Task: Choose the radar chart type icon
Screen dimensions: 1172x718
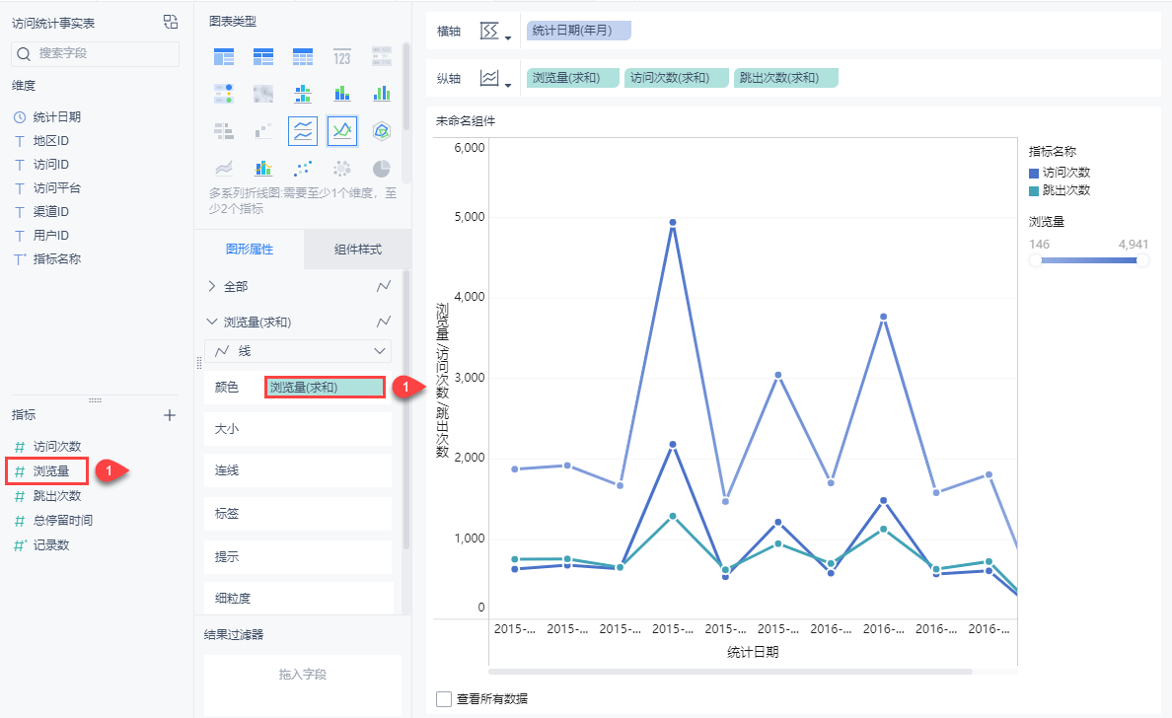Action: pyautogui.click(x=381, y=130)
